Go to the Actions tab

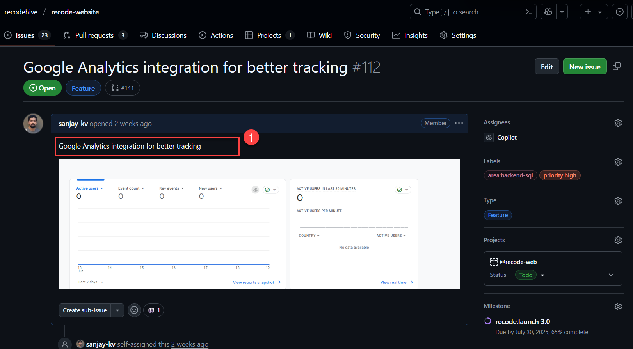pos(216,35)
